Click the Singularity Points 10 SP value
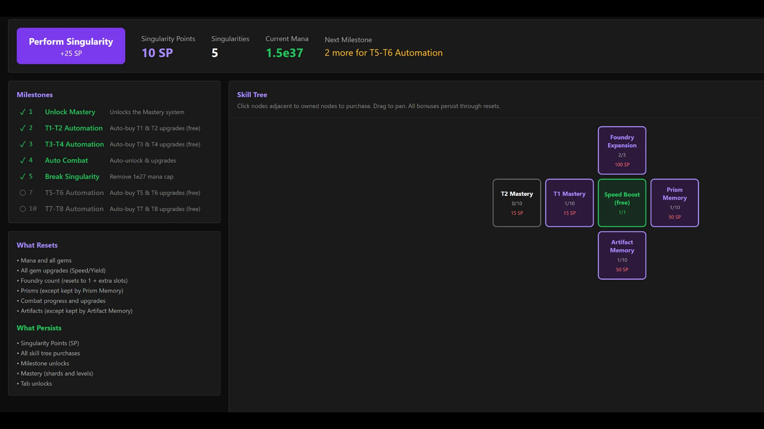764x429 pixels. (x=157, y=53)
